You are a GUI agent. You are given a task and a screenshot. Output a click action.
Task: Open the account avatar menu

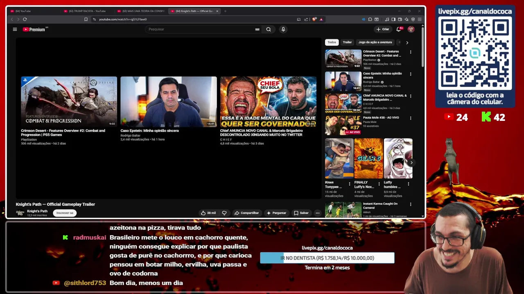[411, 29]
